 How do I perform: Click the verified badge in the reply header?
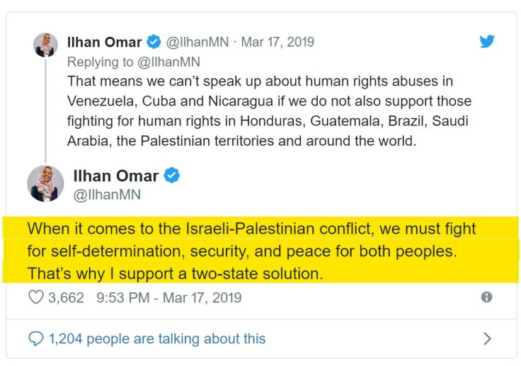click(154, 42)
